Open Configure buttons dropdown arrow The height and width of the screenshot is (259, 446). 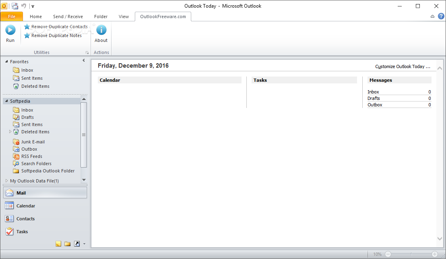(84, 244)
